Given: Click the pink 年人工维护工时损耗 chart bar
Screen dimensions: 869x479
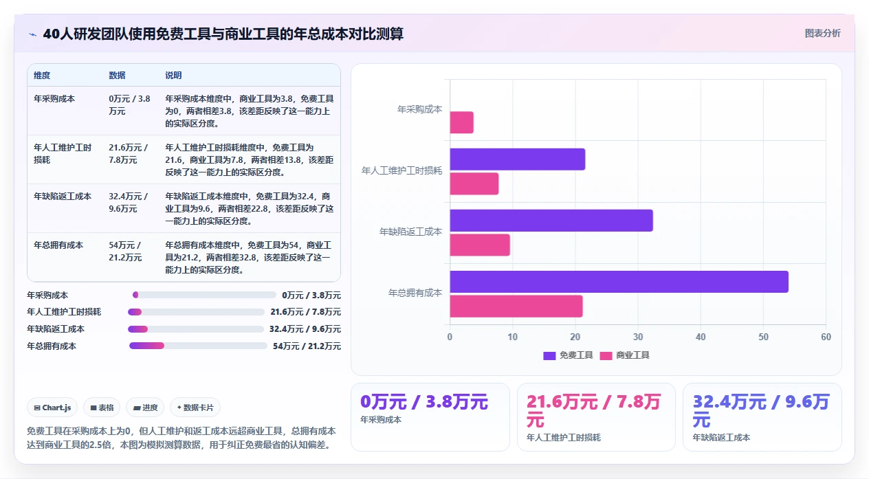Looking at the screenshot, I should tap(474, 183).
